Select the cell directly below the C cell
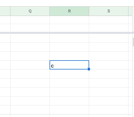Screen dimensions: 134x117 tap(69, 74)
